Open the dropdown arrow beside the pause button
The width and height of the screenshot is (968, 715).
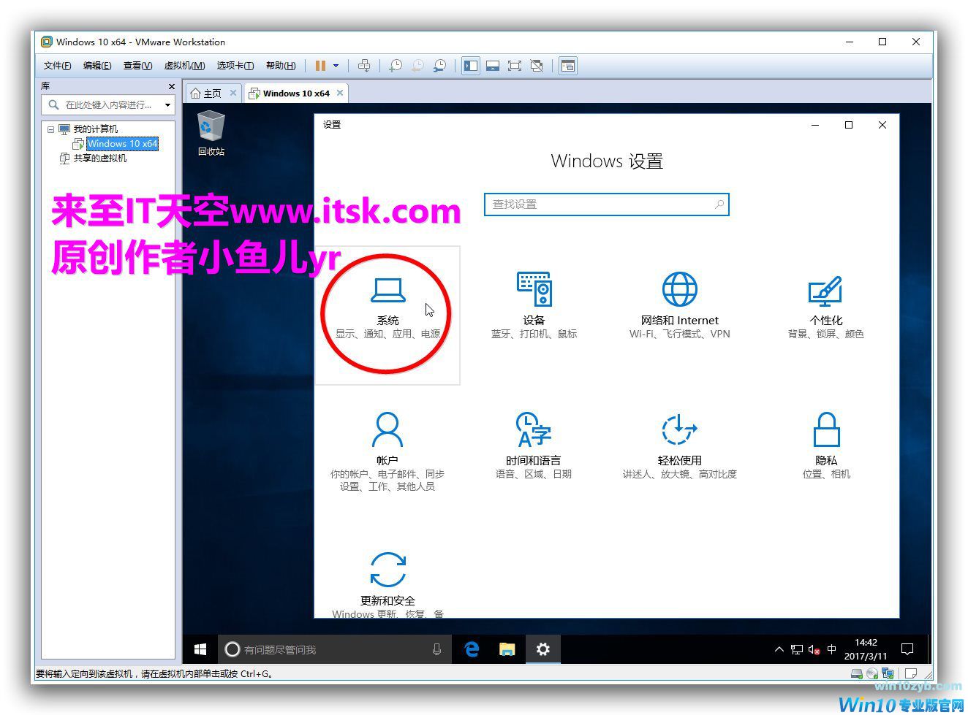336,66
